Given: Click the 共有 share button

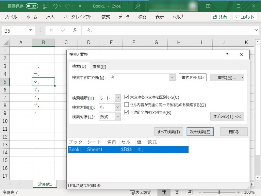Looking at the screenshot, I should tap(220, 17).
